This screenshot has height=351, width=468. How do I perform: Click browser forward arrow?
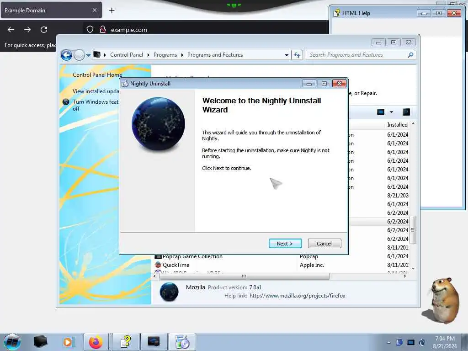click(x=27, y=30)
